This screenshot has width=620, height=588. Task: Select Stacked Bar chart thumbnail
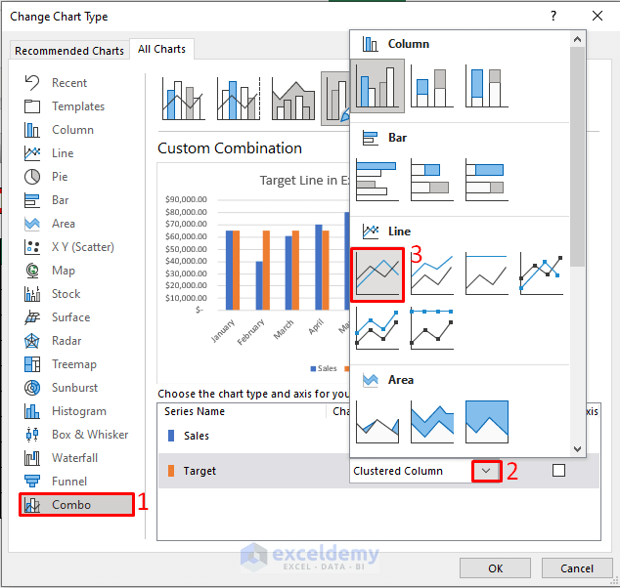(x=432, y=180)
